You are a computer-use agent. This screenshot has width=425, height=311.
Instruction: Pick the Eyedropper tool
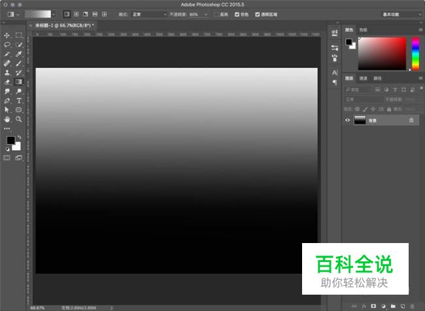coord(19,54)
